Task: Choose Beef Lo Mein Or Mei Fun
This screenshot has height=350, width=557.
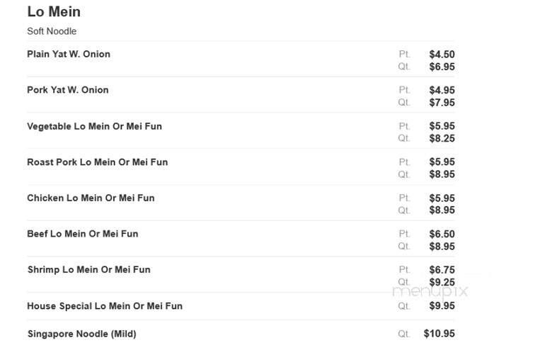Action: coord(83,234)
